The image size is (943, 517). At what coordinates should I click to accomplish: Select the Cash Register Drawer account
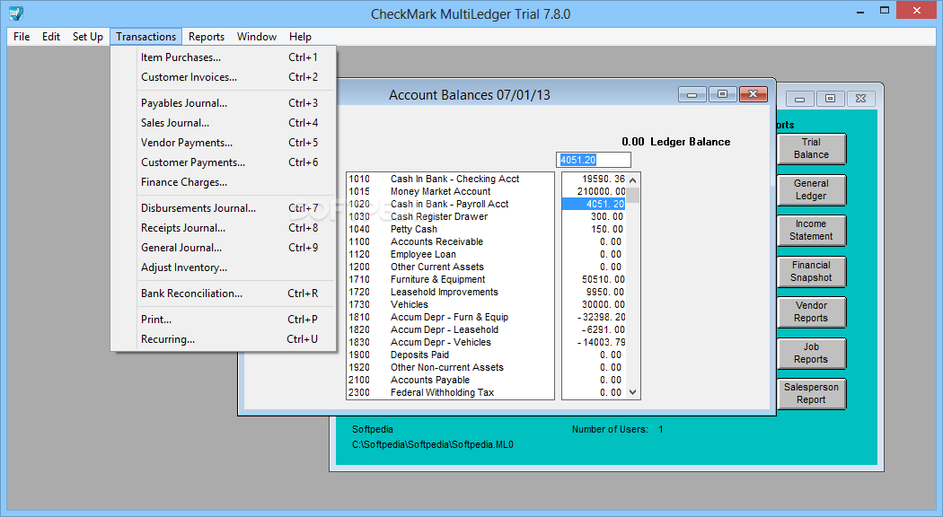coord(451,217)
